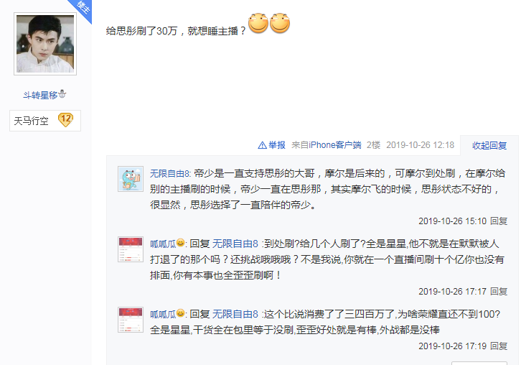Open 斗转星移 poster avatar image
The image size is (521, 365).
(45, 44)
